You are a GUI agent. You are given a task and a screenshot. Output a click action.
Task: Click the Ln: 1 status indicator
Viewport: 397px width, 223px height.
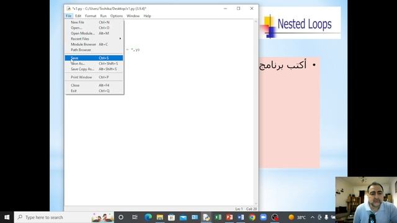click(x=239, y=209)
